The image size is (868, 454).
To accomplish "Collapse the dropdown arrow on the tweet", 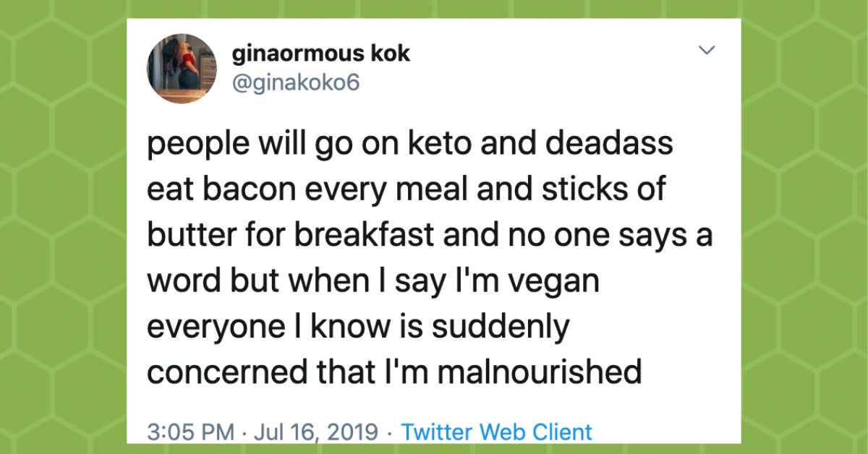I will [707, 51].
